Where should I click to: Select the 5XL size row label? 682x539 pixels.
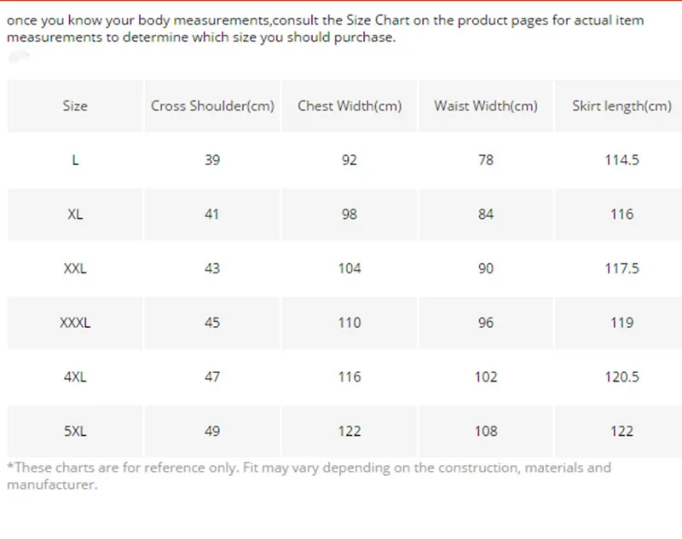(75, 431)
